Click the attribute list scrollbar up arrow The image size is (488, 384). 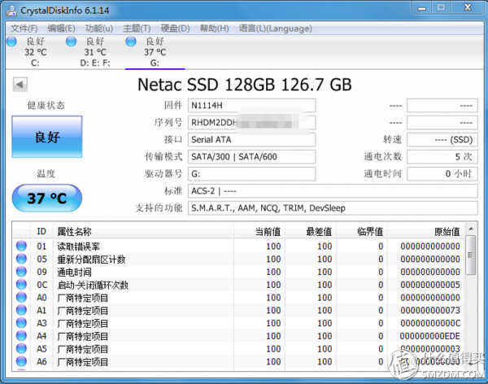point(471,229)
